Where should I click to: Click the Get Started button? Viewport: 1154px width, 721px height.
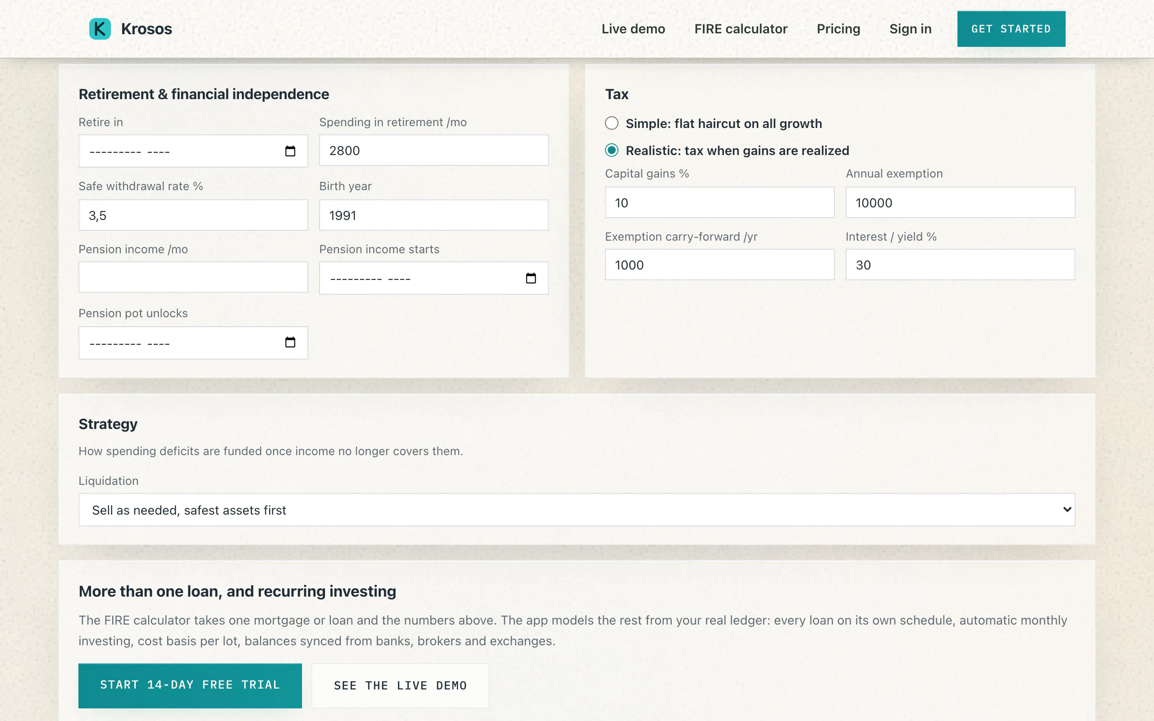(1011, 28)
